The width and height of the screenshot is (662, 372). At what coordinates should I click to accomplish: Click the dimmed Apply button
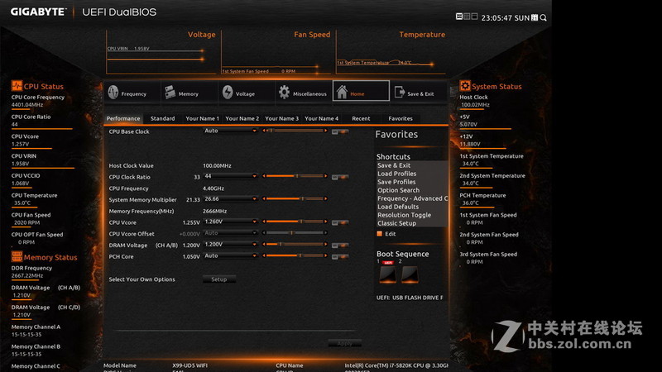(344, 343)
